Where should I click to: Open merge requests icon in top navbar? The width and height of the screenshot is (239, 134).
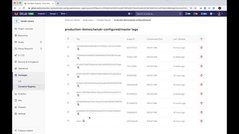coord(196,14)
